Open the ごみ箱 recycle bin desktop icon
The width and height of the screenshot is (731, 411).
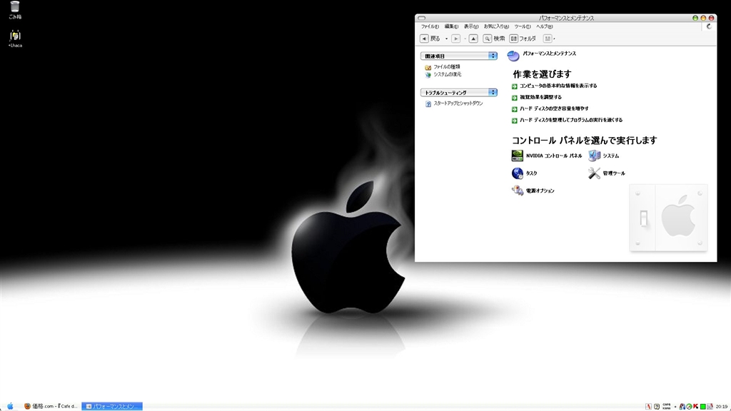pos(15,10)
